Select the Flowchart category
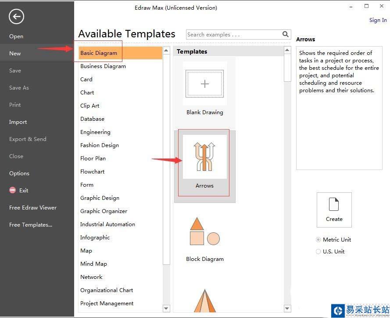 coord(92,172)
